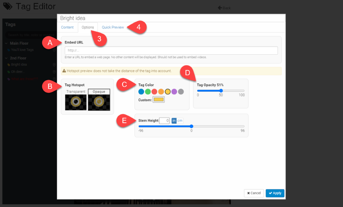Click the location pin beside Bright idea
Viewport: 343px width, 207px height.
pos(54,65)
